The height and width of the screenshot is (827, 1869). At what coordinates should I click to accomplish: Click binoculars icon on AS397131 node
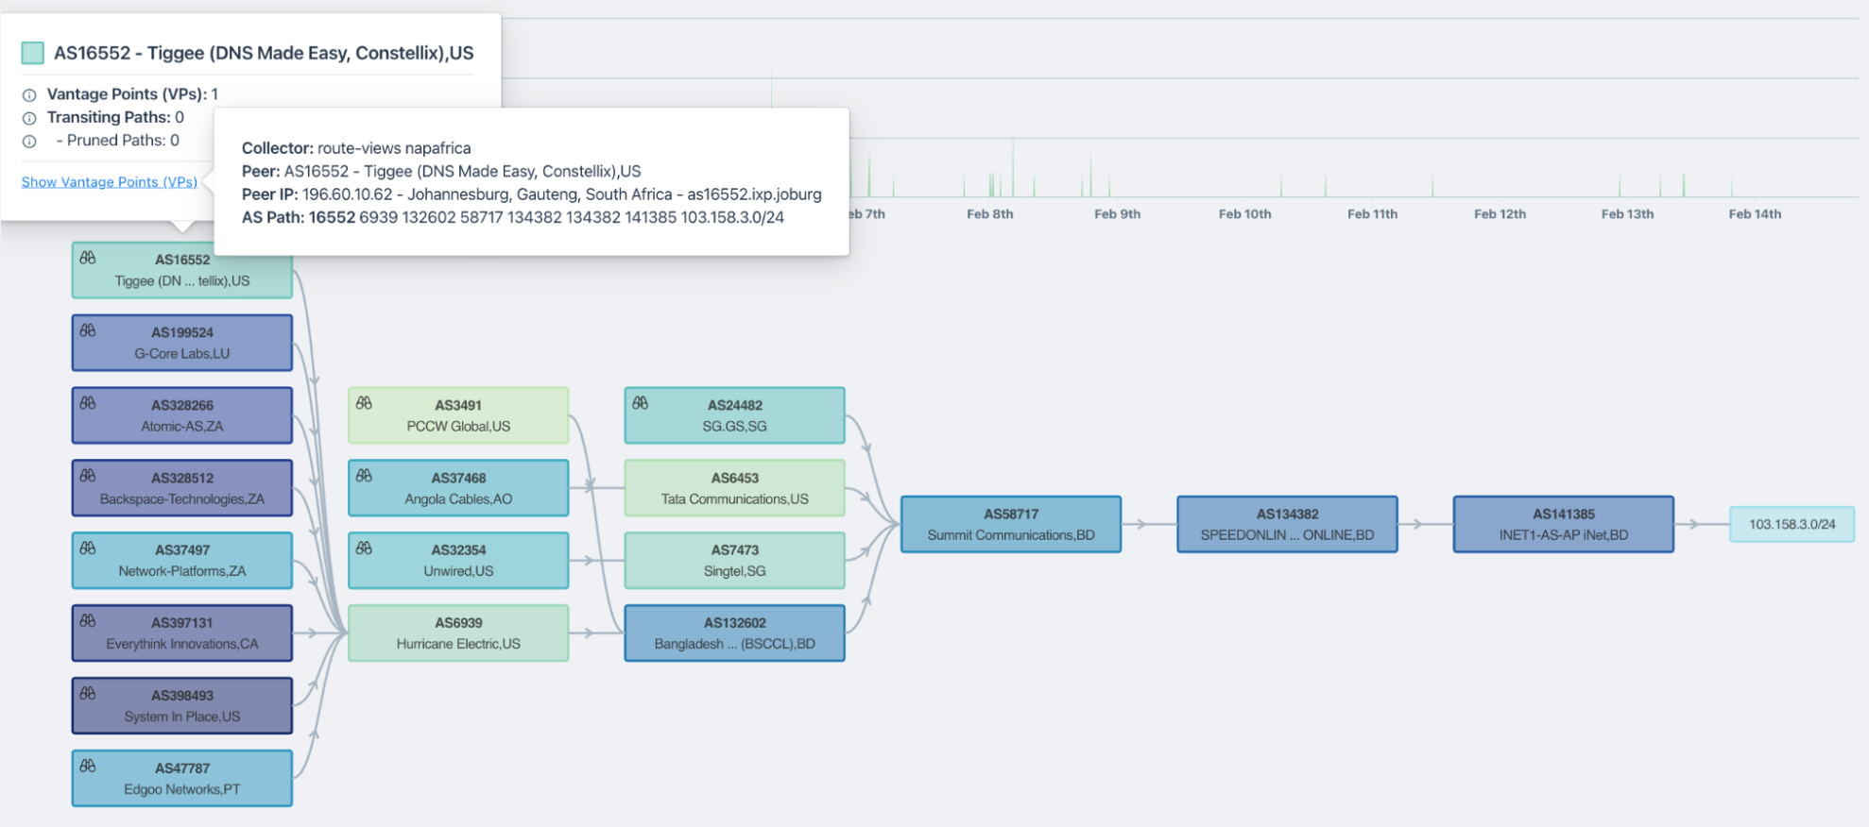(x=88, y=620)
